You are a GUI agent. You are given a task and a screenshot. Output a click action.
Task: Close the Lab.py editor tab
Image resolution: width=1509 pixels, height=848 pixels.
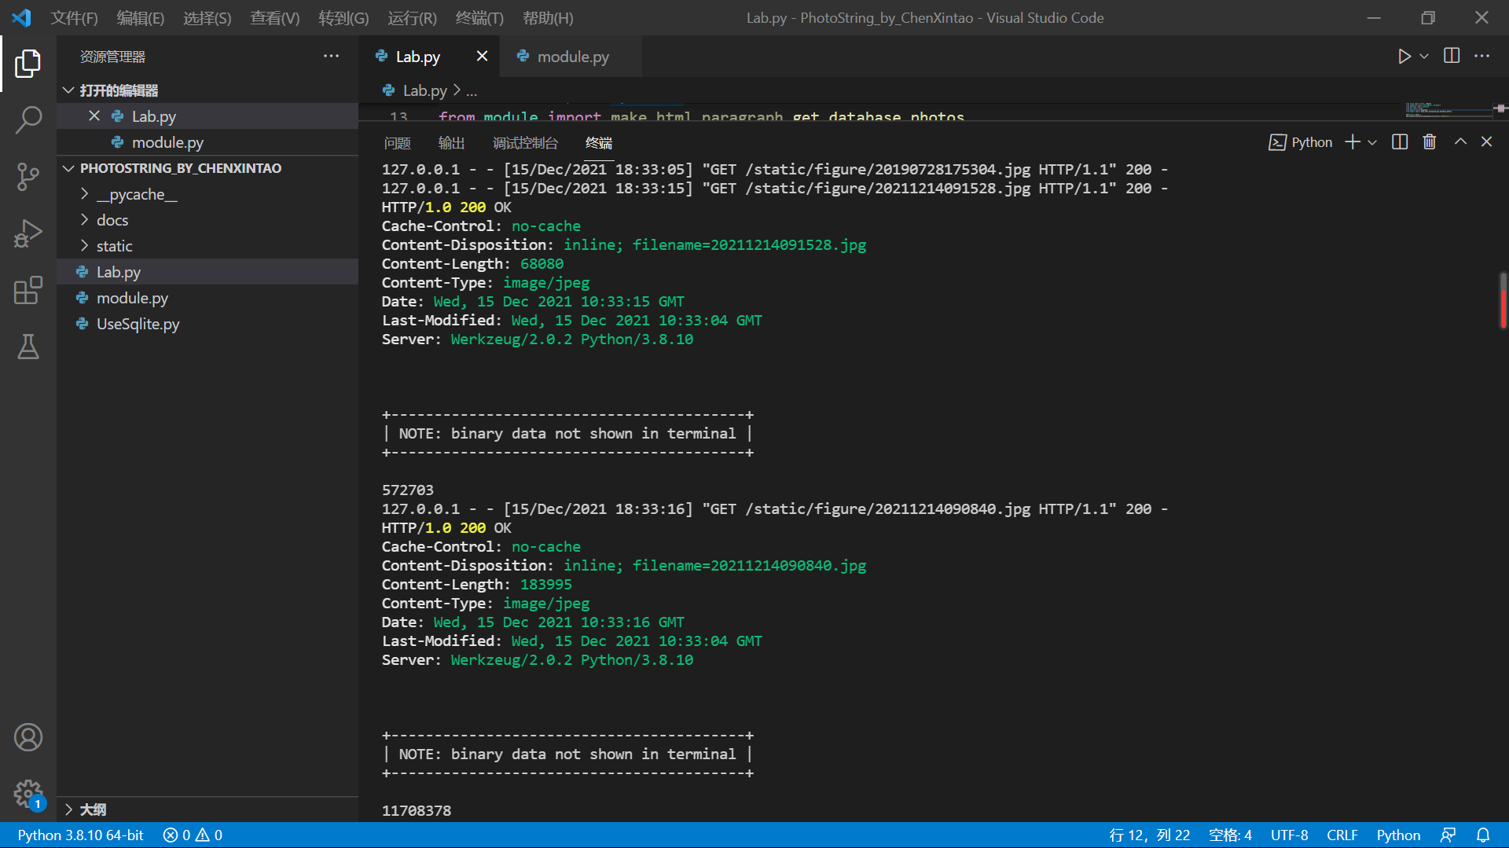[482, 56]
